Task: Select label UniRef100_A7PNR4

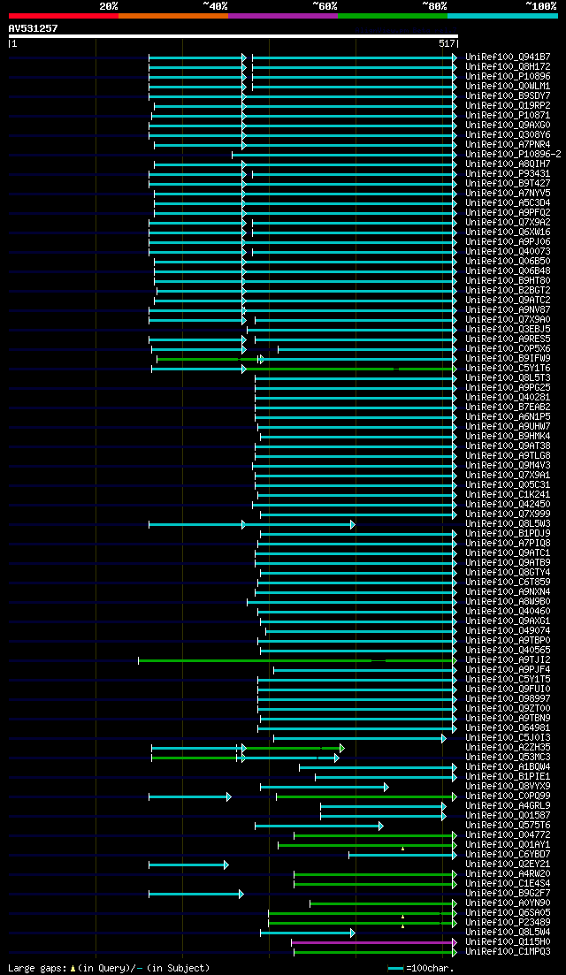Action: pyautogui.click(x=509, y=144)
